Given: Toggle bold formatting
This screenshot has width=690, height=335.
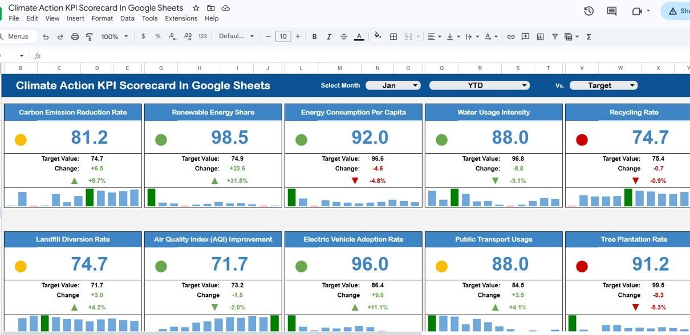Looking at the screenshot, I should pos(314,36).
